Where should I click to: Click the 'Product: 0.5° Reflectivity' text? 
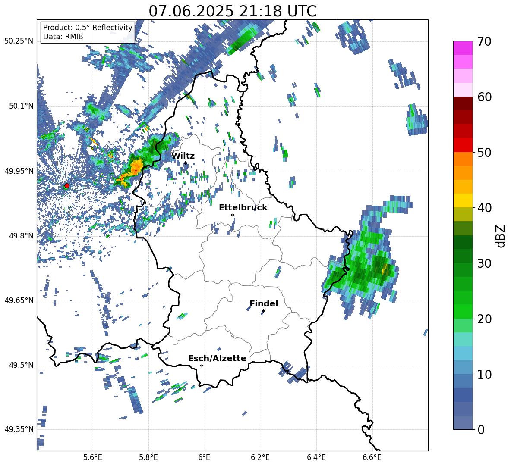88,28
